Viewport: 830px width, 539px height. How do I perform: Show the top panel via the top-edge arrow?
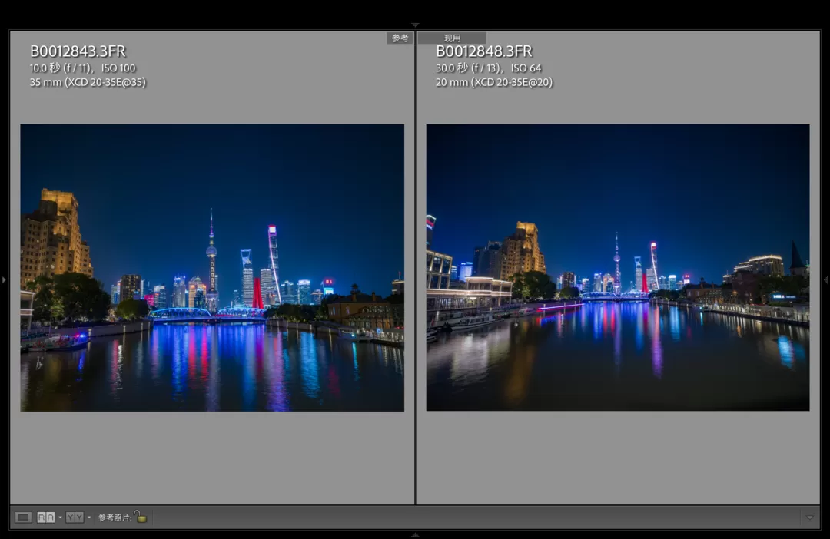[x=415, y=25]
